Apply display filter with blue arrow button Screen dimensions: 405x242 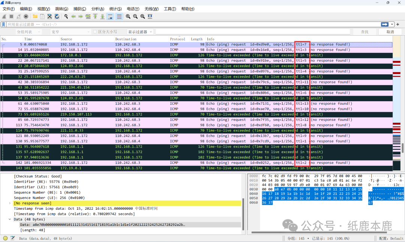(x=384, y=24)
